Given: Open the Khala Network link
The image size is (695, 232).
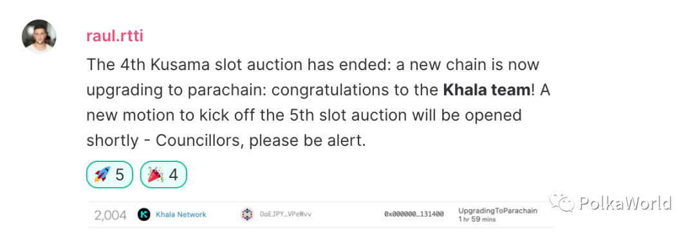Looking at the screenshot, I should 181,215.
